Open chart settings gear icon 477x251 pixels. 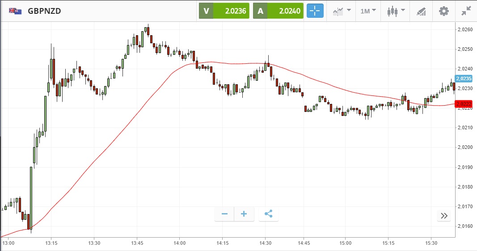pyautogui.click(x=443, y=11)
